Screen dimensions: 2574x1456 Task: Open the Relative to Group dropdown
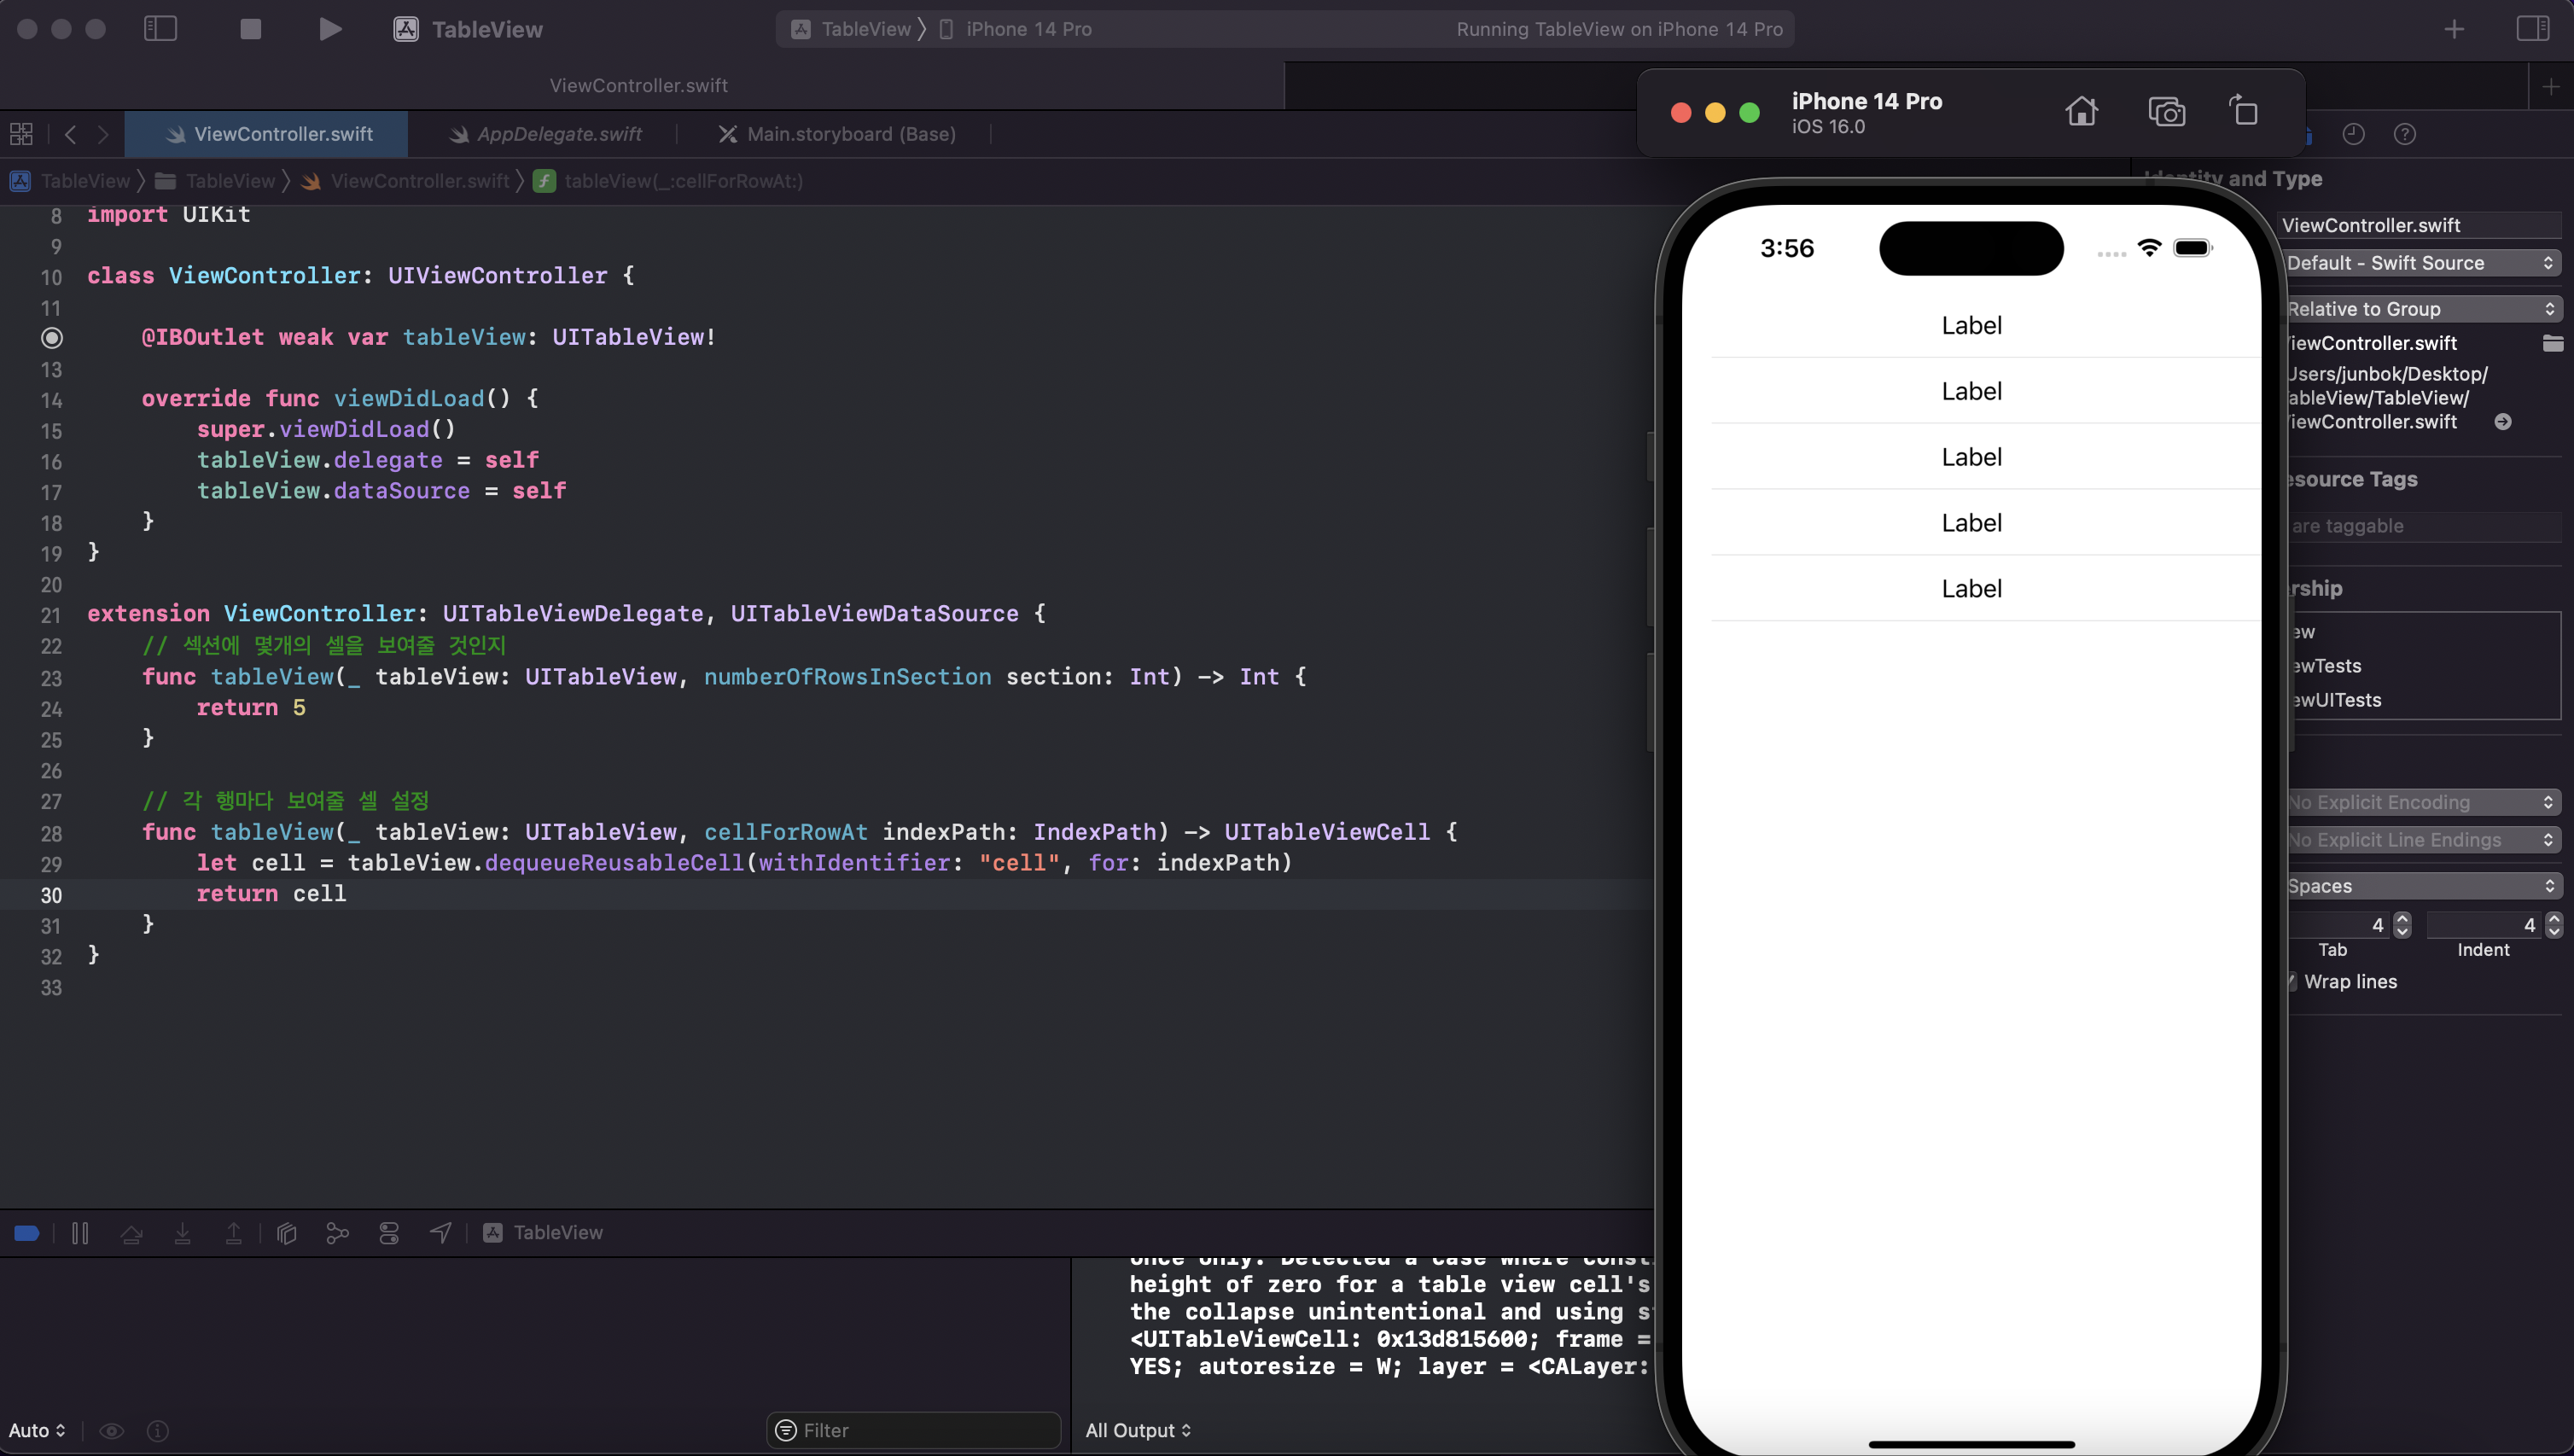coord(2420,309)
